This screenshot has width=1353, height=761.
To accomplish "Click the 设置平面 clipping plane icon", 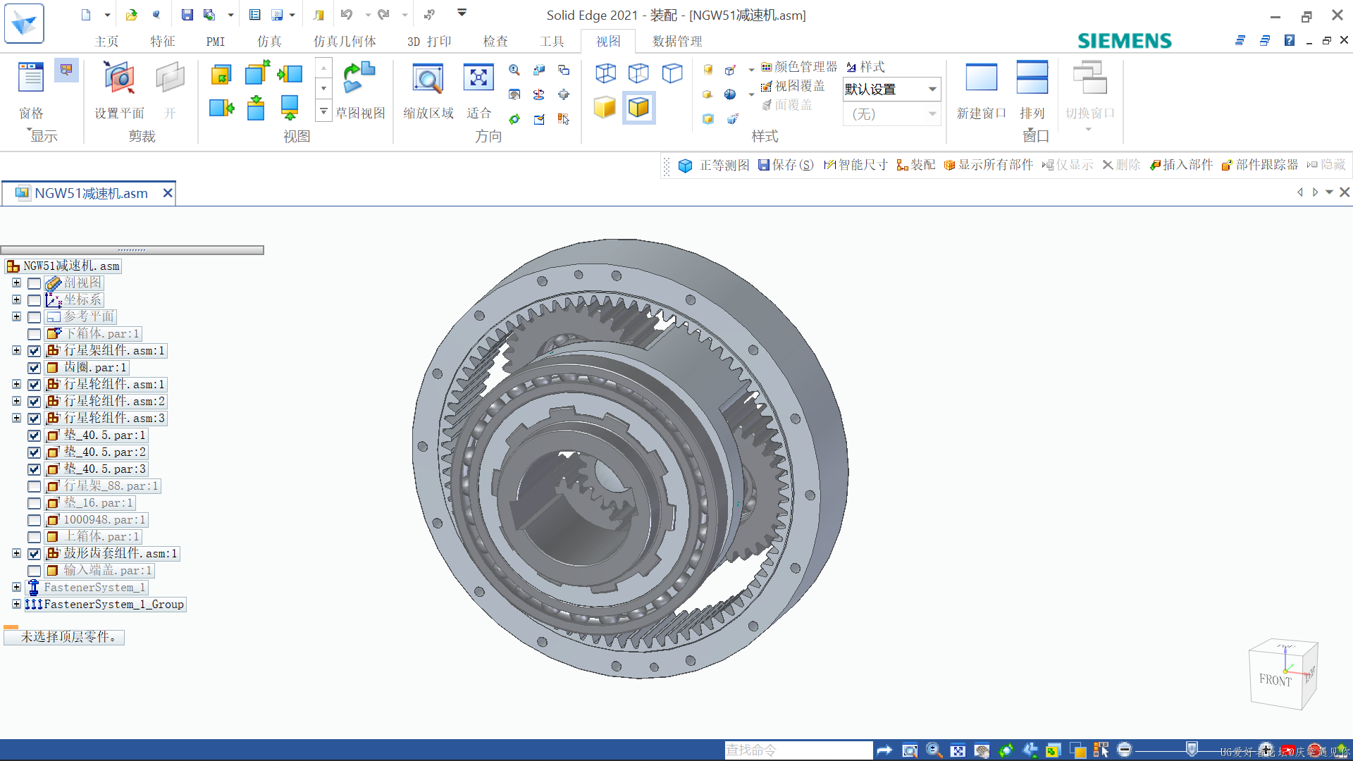I will point(119,78).
